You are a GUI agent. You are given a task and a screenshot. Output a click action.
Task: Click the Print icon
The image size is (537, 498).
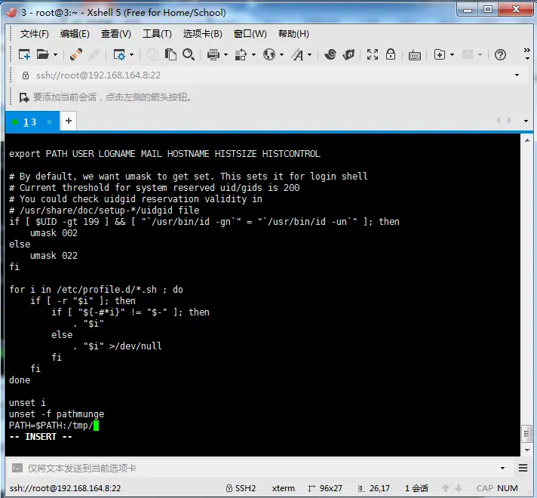coord(213,54)
